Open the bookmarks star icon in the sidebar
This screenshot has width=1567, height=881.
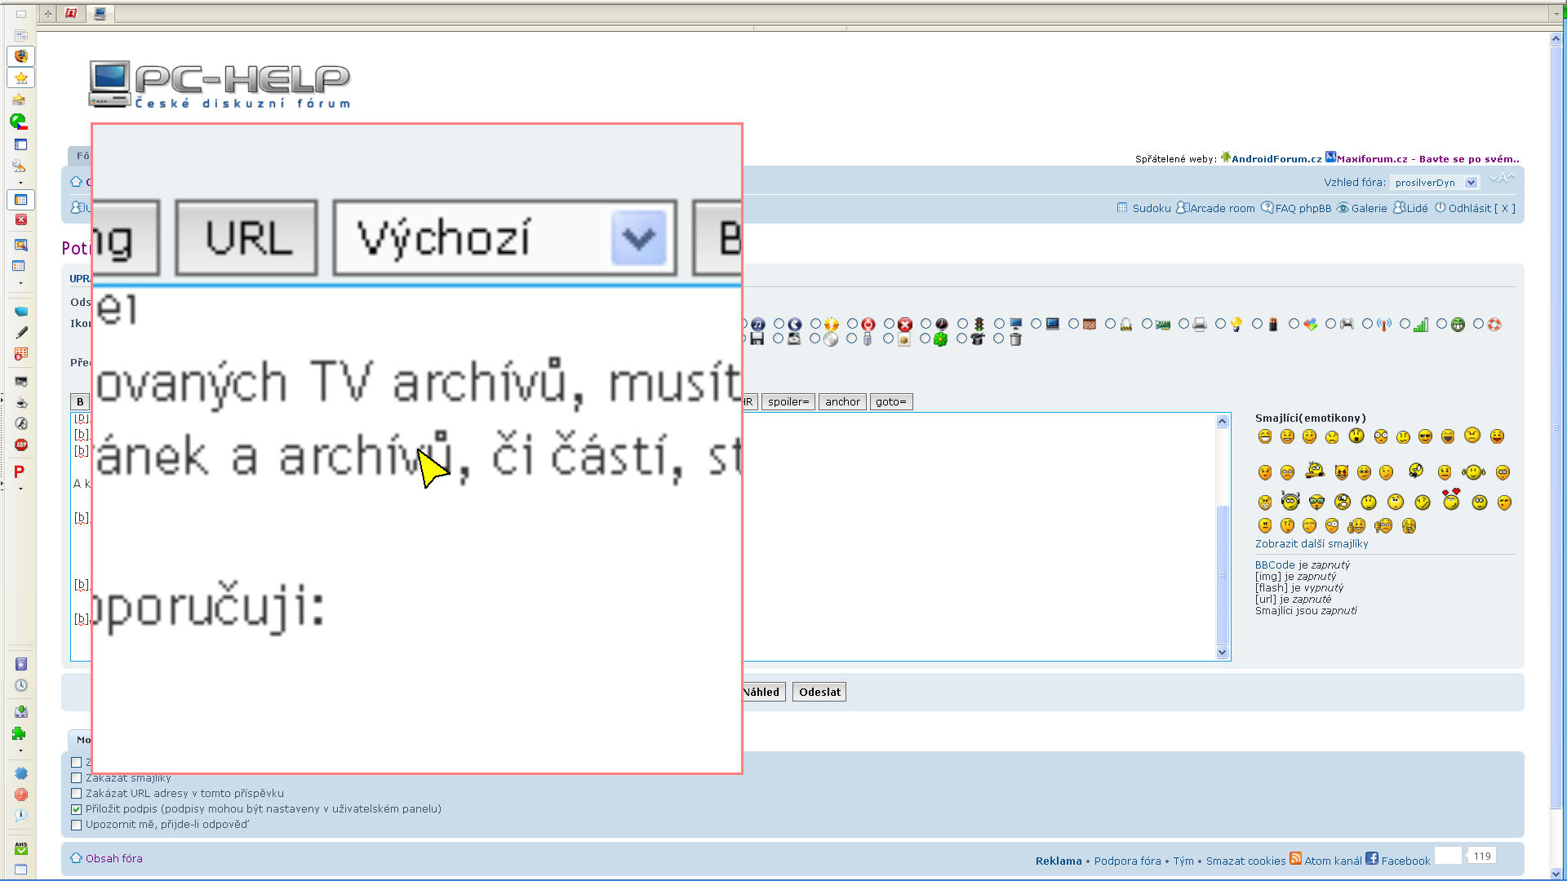tap(21, 78)
